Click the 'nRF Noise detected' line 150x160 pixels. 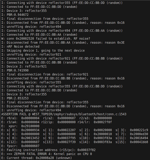20,47
